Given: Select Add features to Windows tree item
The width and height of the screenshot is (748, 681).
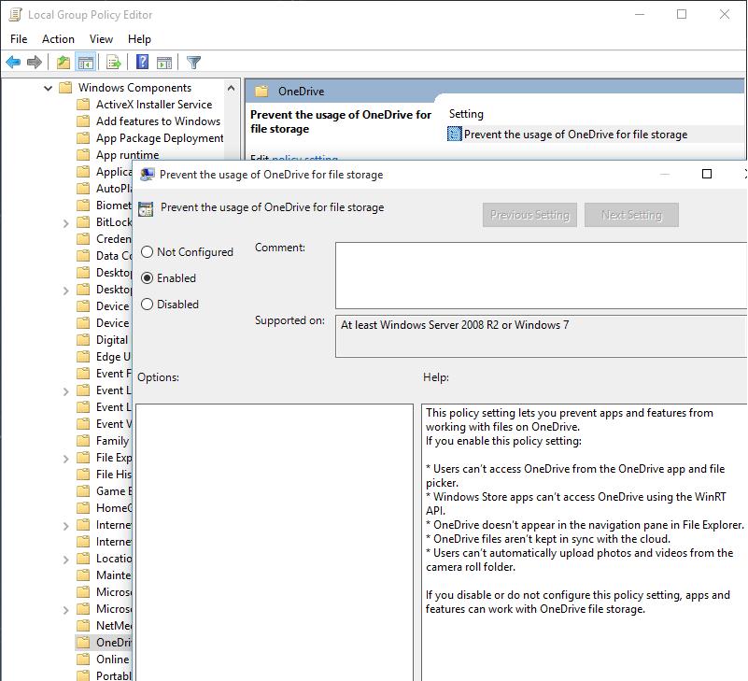Looking at the screenshot, I should tap(159, 121).
